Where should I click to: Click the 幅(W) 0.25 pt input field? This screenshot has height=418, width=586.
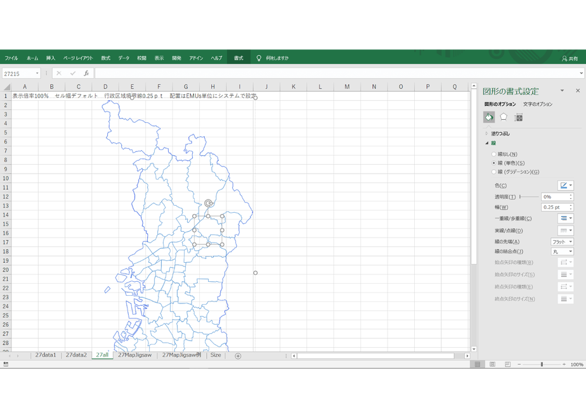tap(554, 206)
